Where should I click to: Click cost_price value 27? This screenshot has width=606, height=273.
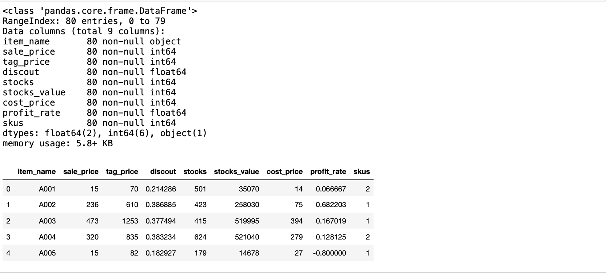(299, 253)
